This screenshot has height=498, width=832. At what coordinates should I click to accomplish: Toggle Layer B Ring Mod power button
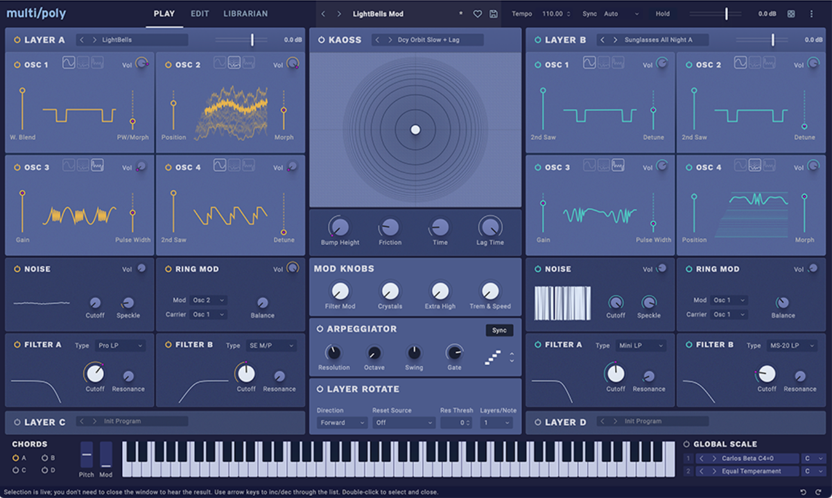[689, 269]
